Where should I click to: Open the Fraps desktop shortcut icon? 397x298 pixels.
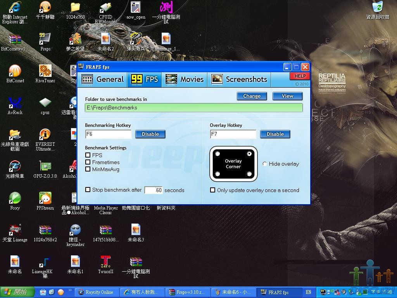[x=45, y=40]
